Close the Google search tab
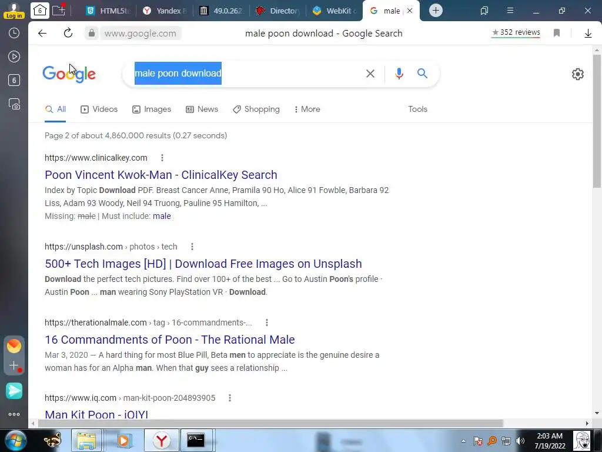The width and height of the screenshot is (602, 452). pyautogui.click(x=410, y=11)
